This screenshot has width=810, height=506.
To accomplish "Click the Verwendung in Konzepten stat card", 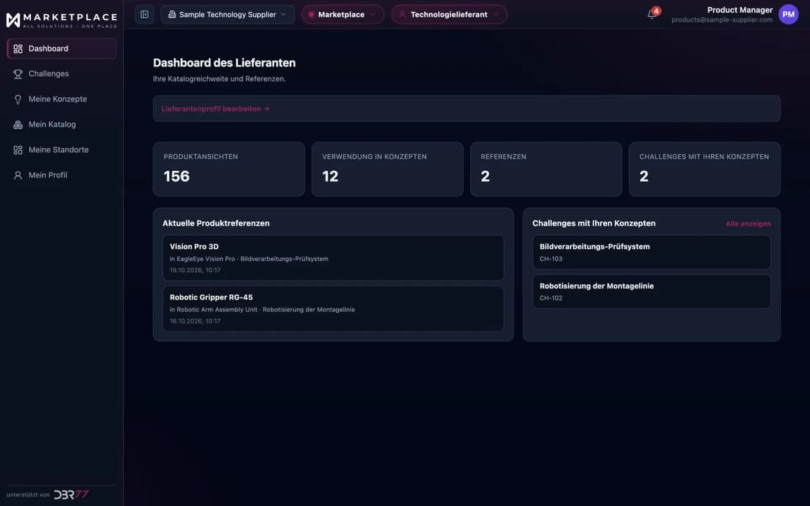I will pyautogui.click(x=387, y=169).
